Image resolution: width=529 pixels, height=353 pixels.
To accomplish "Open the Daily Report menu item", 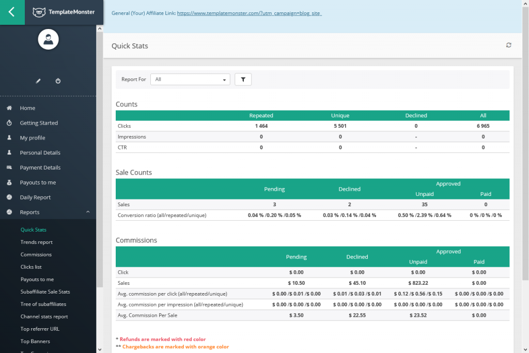I will pyautogui.click(x=35, y=197).
